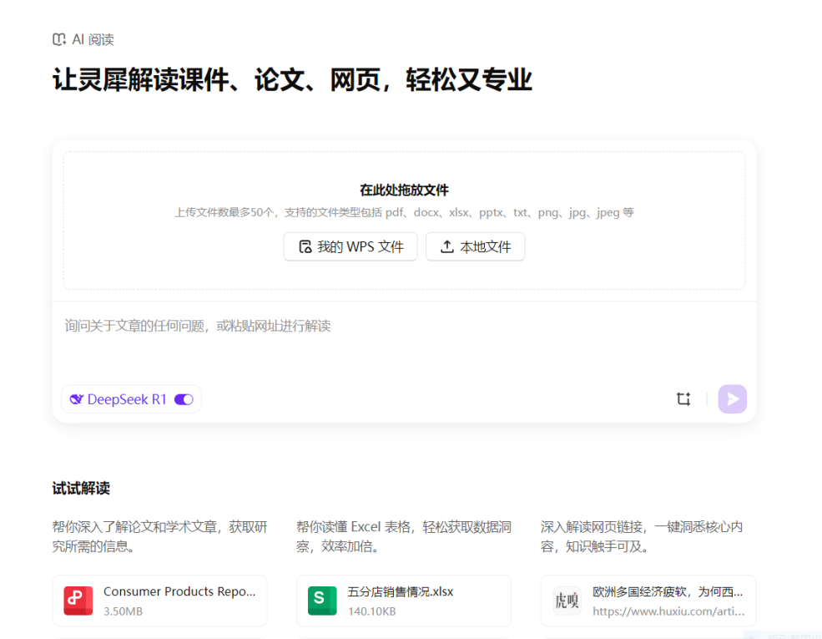822x639 pixels.
Task: Click the 在此处拖放文件 drop zone
Action: tap(404, 190)
